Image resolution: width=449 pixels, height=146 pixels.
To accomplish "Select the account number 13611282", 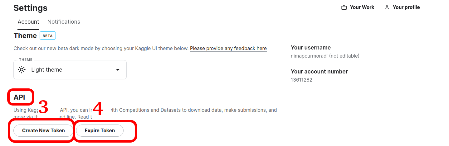I will [301, 80].
